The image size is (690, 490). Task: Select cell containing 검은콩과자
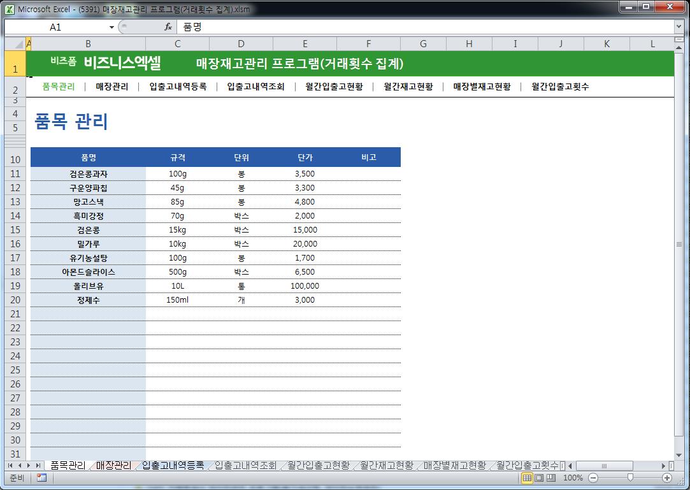(x=88, y=174)
